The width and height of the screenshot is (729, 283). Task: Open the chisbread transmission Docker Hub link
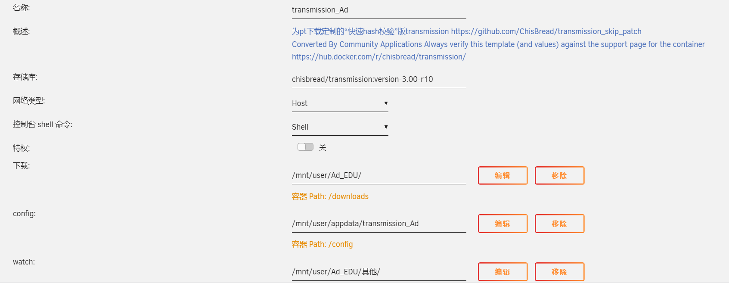click(378, 56)
